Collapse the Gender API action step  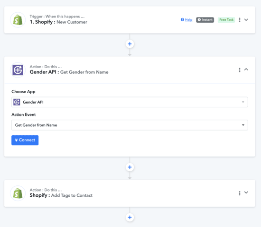point(246,70)
